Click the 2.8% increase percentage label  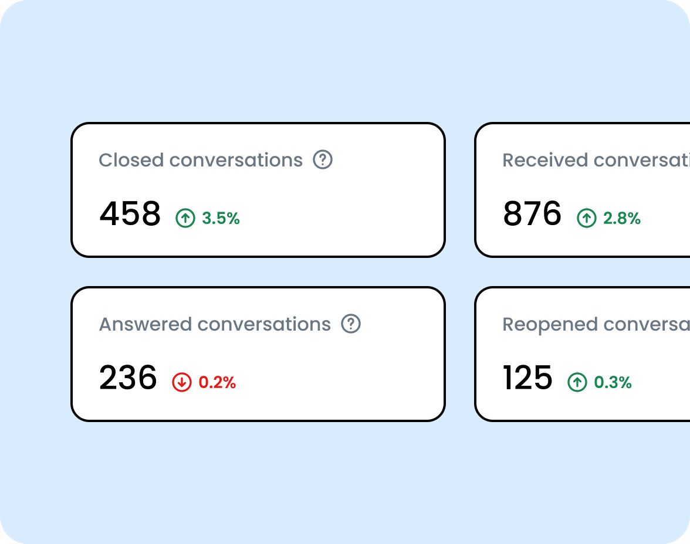[622, 218]
